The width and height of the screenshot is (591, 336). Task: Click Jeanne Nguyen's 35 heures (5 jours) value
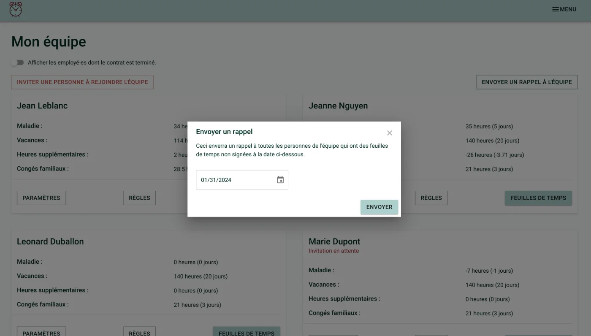tap(489, 126)
